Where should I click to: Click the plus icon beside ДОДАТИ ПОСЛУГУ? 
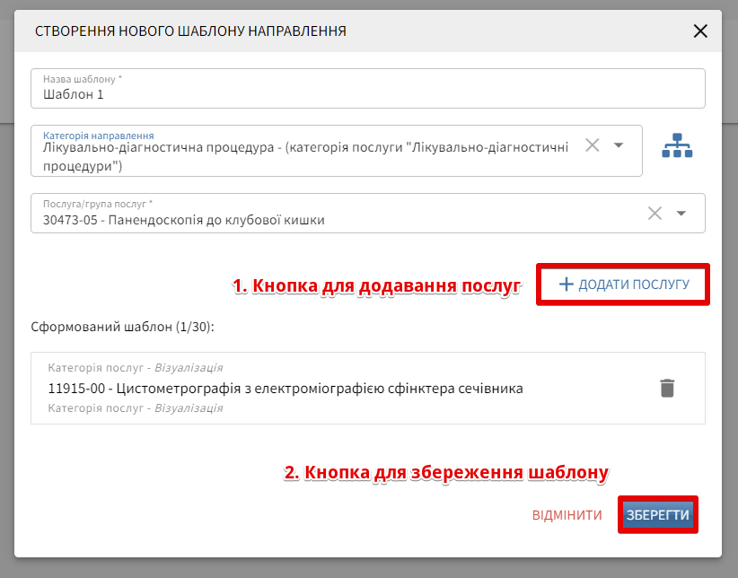tap(566, 285)
